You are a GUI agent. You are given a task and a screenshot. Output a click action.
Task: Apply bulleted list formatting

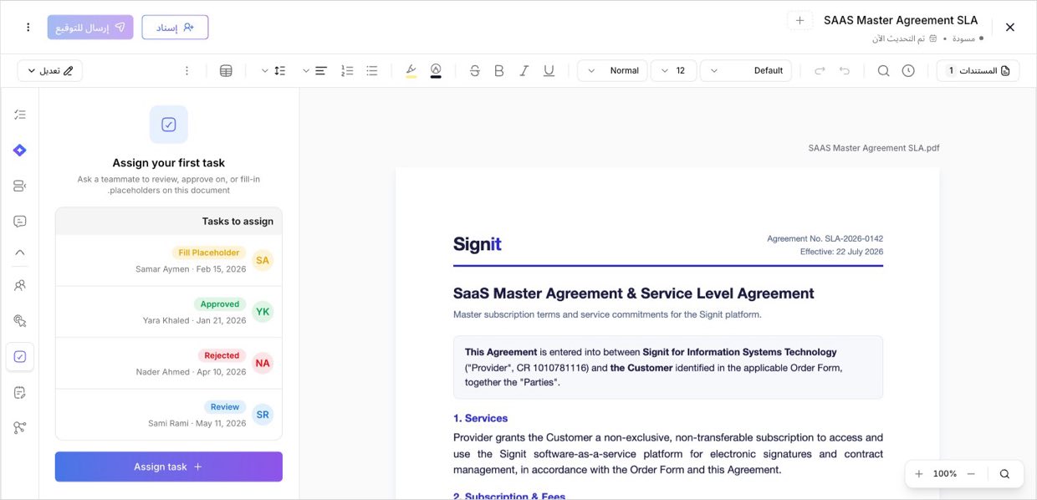point(372,71)
